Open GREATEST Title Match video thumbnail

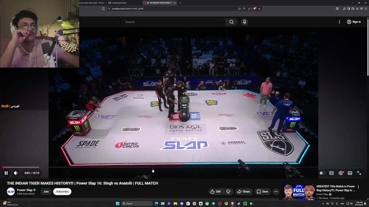[x=299, y=192]
